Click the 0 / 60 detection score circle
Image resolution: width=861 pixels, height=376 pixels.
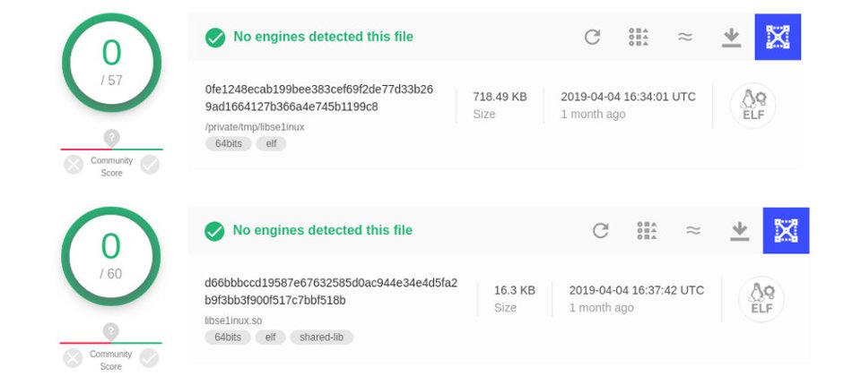(111, 256)
